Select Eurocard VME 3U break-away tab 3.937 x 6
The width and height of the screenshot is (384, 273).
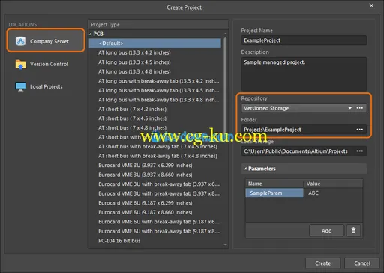point(155,184)
